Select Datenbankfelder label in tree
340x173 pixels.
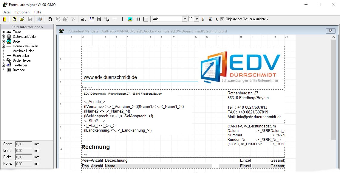coord(24,37)
